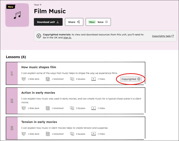Open the Copyrights help link
The width and height of the screenshot is (179, 141).
(x=161, y=36)
